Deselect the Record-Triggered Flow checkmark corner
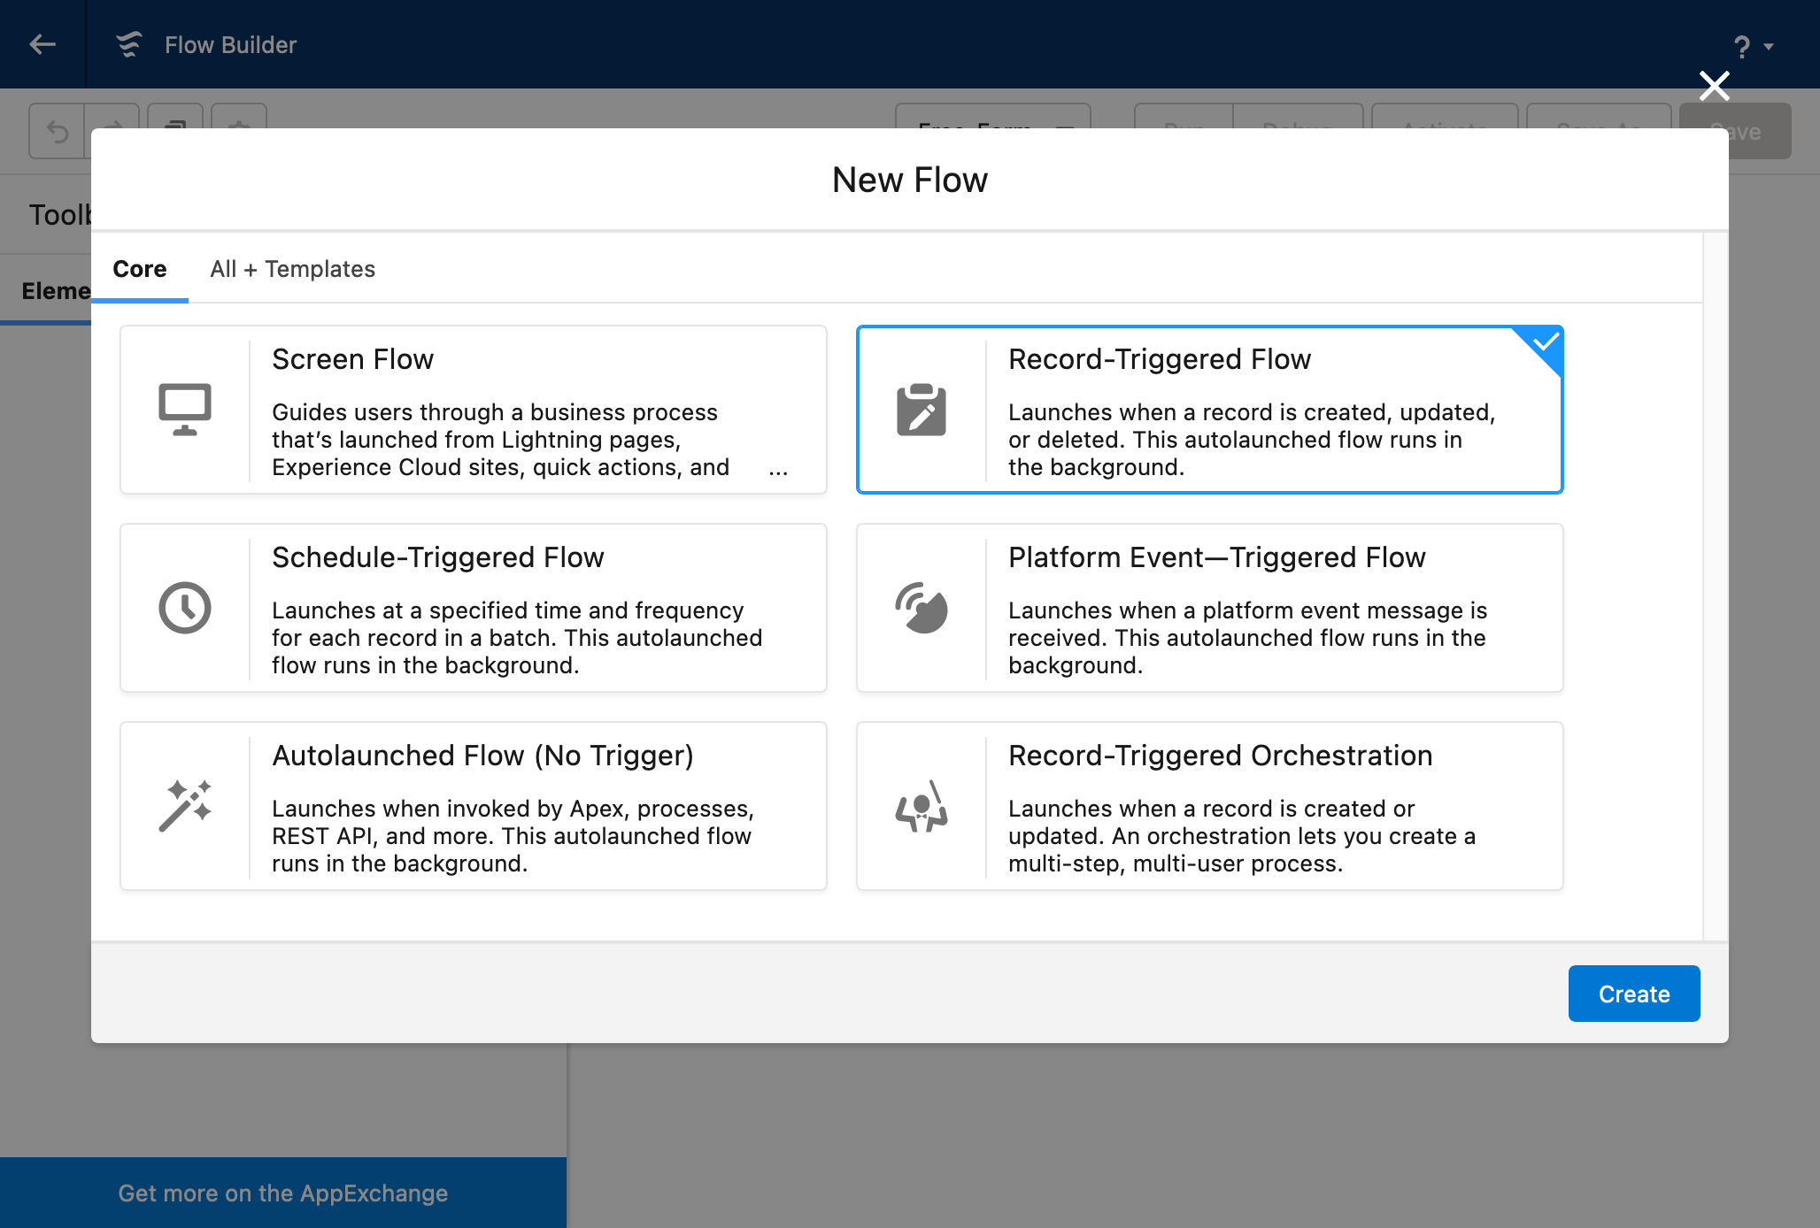 (1545, 343)
